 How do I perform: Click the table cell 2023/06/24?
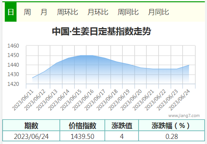(31, 136)
